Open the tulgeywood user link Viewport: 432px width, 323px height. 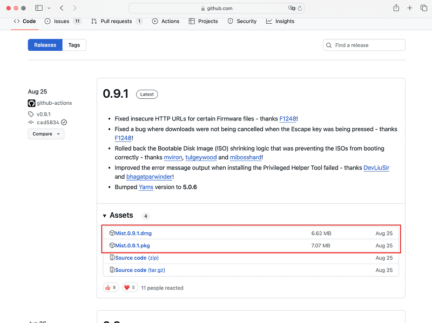click(201, 157)
